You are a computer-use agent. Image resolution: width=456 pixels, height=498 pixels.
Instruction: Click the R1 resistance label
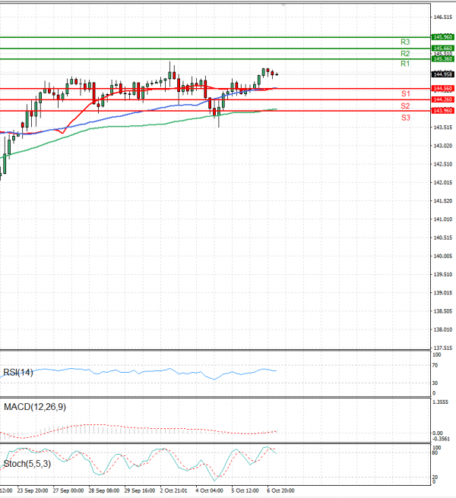[405, 64]
